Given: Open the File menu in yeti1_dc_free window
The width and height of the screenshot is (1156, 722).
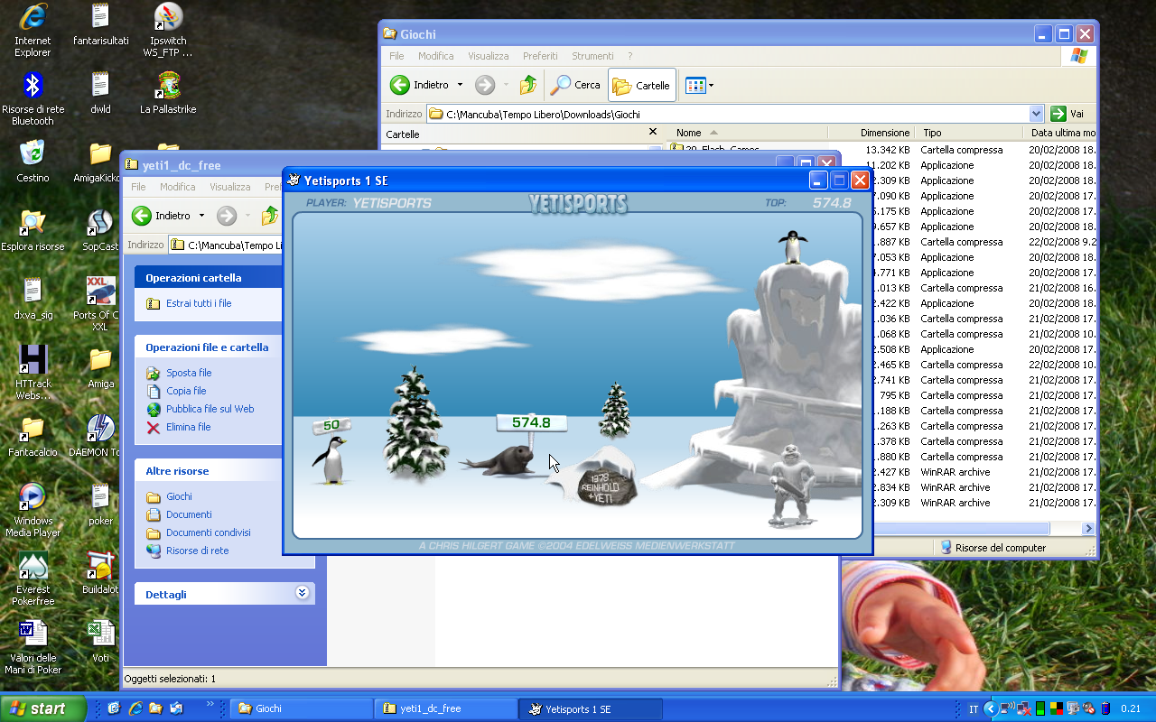Looking at the screenshot, I should point(138,187).
